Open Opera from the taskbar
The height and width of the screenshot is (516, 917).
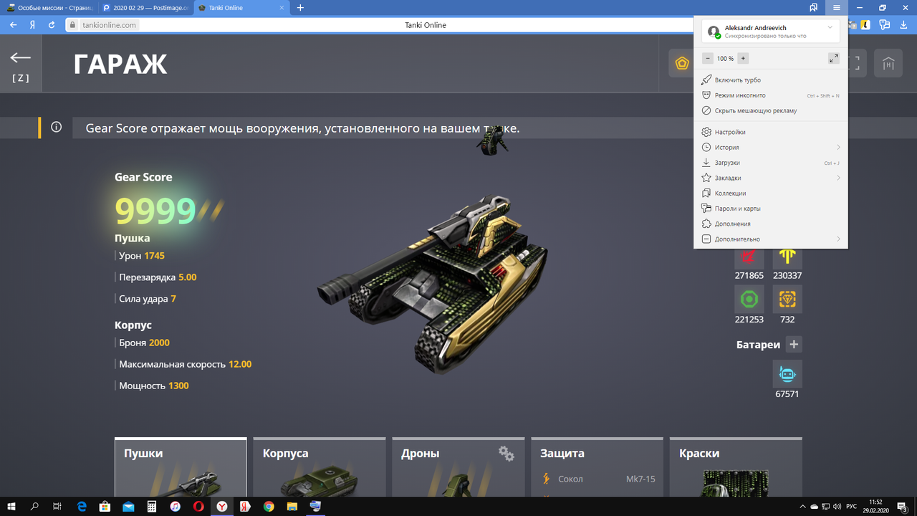198,507
